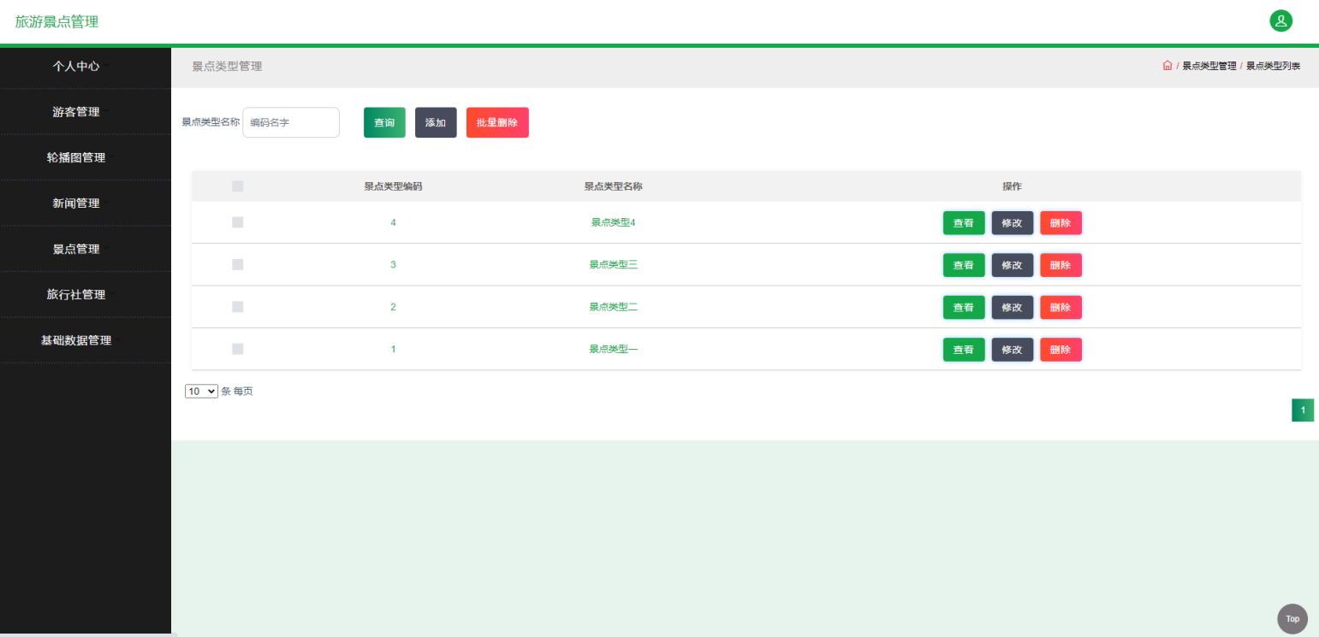Go to pagination page 1
The image size is (1319, 637).
click(x=1303, y=410)
